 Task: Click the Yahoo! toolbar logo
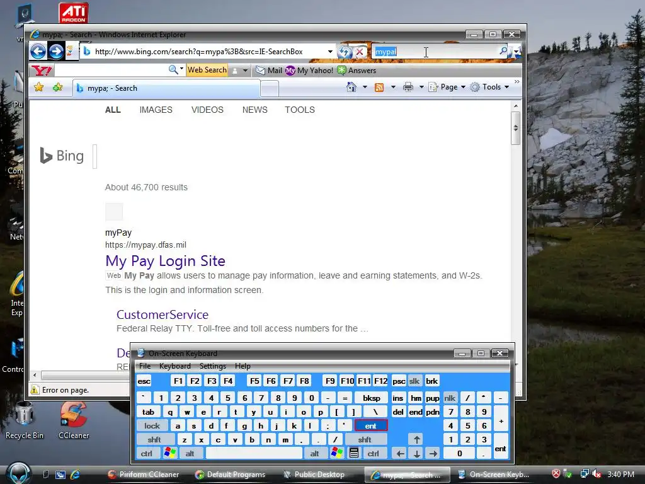coord(42,71)
